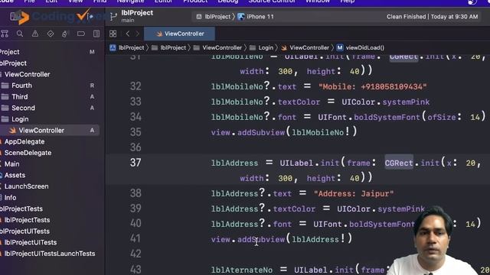Open the Debug navigator spray-can icon
The height and width of the screenshot is (275, 490).
point(65,34)
